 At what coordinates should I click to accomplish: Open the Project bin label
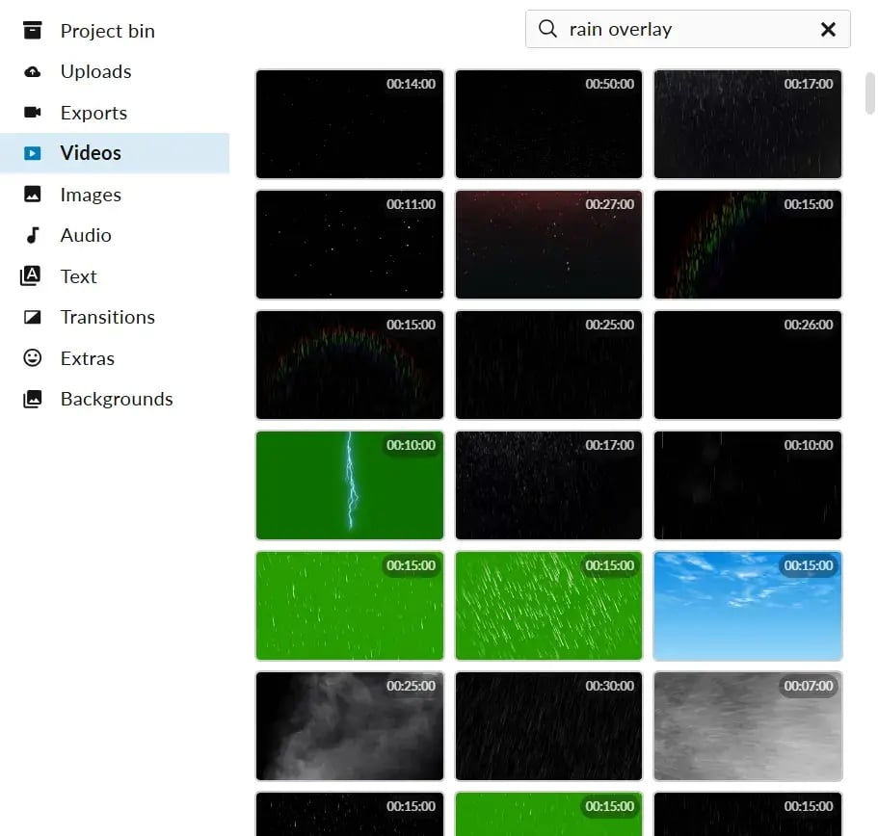click(x=107, y=31)
